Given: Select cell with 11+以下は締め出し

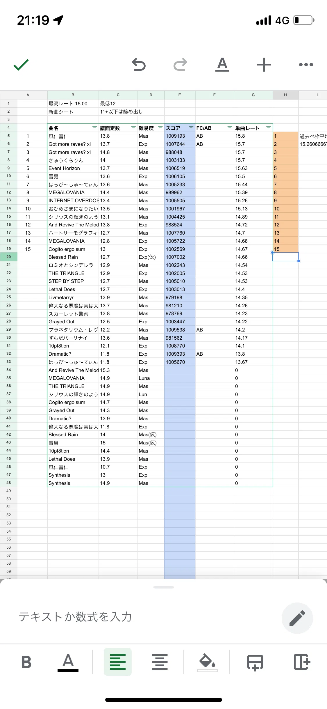Looking at the screenshot, I should [x=118, y=112].
